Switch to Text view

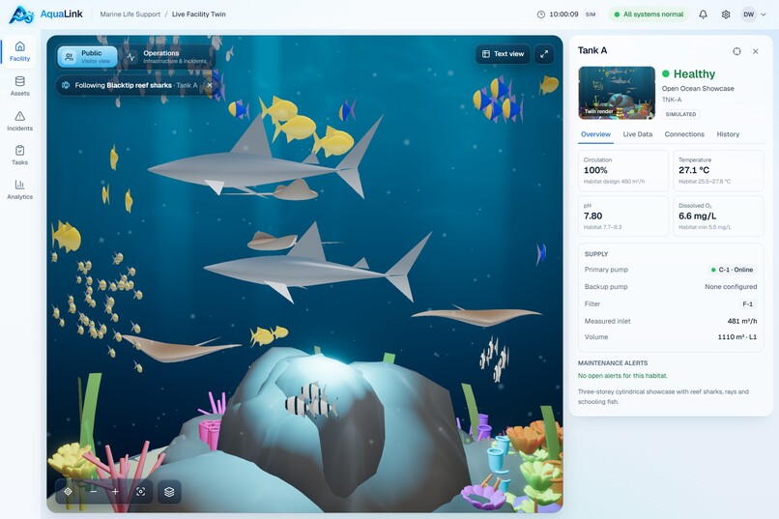503,54
